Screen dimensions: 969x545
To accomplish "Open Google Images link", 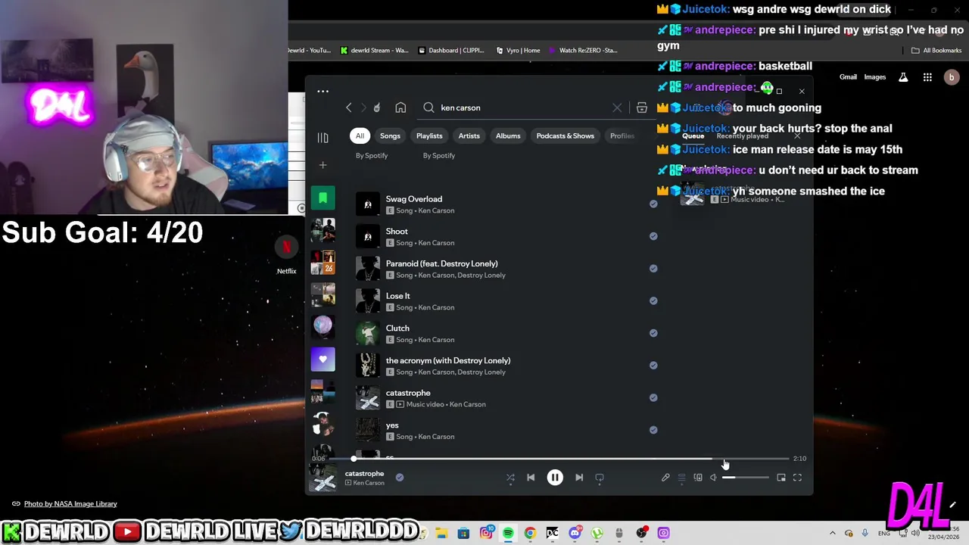I will pos(875,77).
